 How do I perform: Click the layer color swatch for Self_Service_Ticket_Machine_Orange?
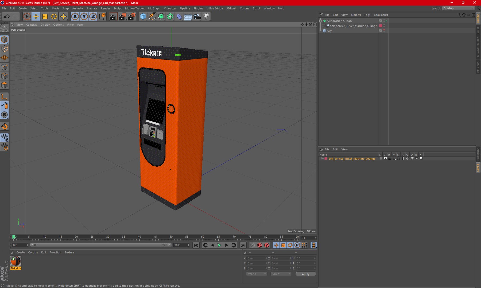[x=326, y=159]
